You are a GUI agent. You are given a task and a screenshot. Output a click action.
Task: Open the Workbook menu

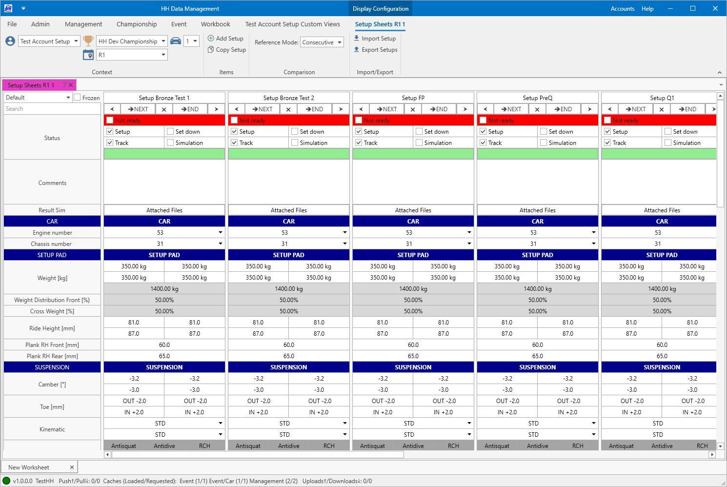click(215, 24)
